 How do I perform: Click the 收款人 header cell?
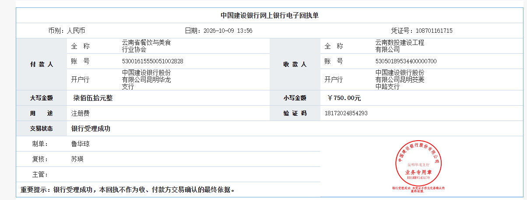pyautogui.click(x=295, y=64)
